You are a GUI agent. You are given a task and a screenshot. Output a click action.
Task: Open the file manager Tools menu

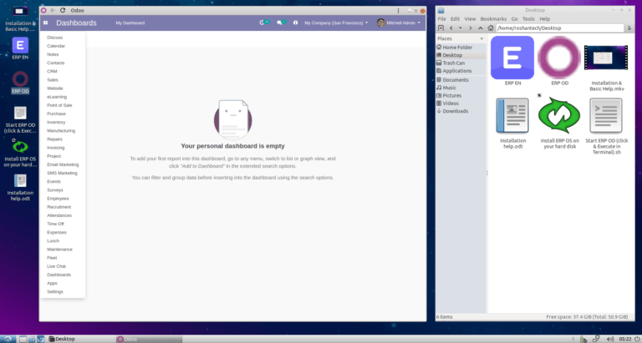coord(528,19)
